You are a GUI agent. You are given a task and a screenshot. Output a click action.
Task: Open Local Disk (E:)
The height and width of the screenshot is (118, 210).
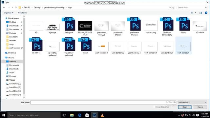click(15, 91)
